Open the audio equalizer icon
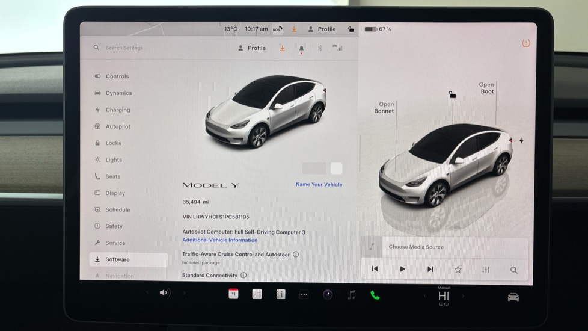This screenshot has width=588, height=331. (486, 270)
